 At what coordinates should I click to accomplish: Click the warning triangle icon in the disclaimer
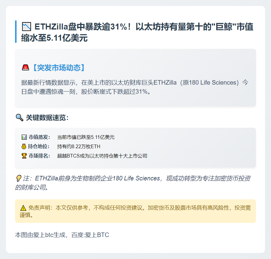23,208
